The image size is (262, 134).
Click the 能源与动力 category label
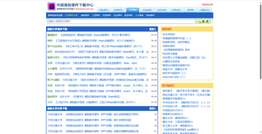tap(53, 58)
